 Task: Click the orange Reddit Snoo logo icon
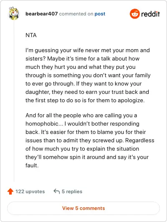(x=135, y=14)
